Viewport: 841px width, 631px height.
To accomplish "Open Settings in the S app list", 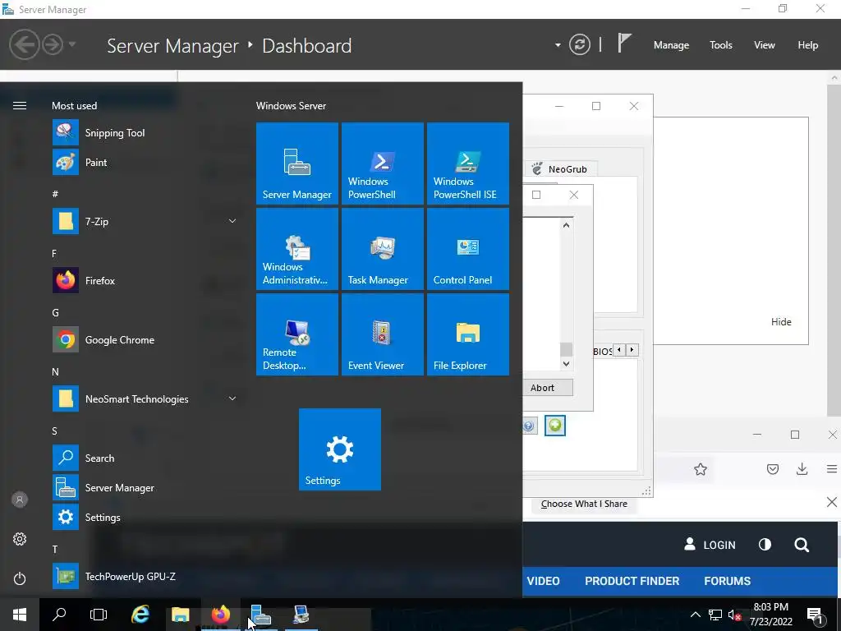I will tap(145, 518).
